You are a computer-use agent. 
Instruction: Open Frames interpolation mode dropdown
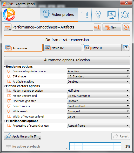click(98, 71)
